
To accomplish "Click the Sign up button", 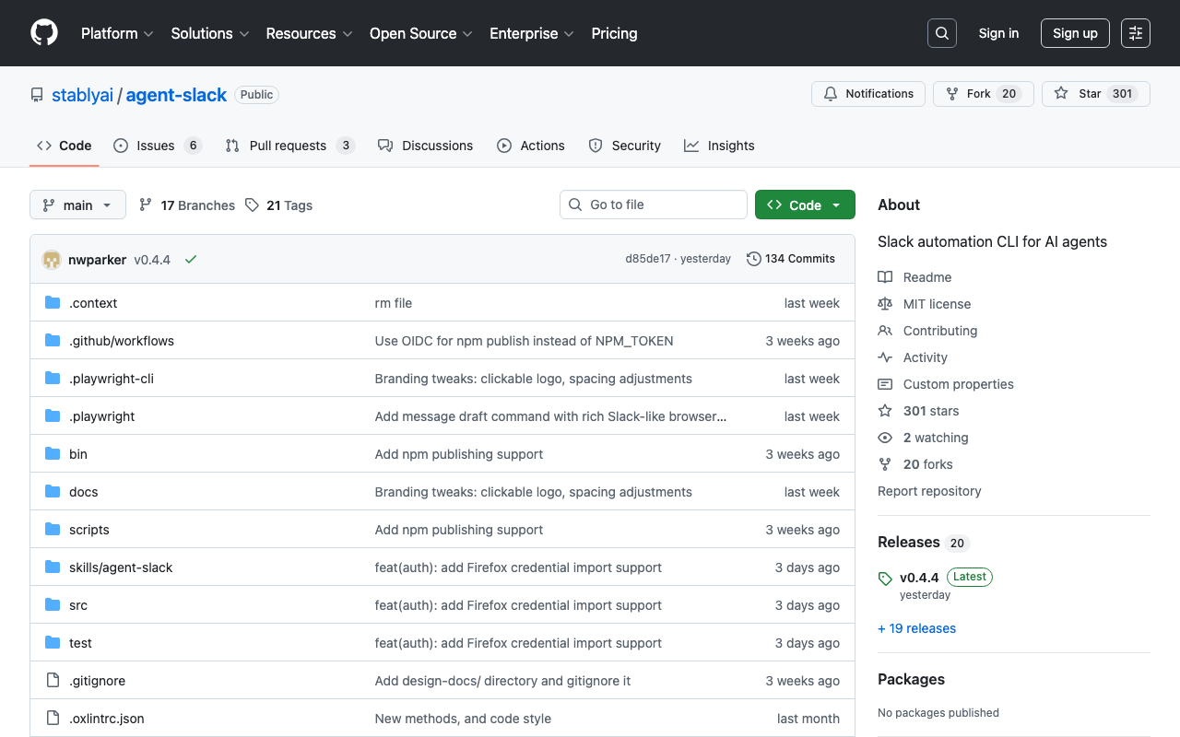I will point(1075,33).
